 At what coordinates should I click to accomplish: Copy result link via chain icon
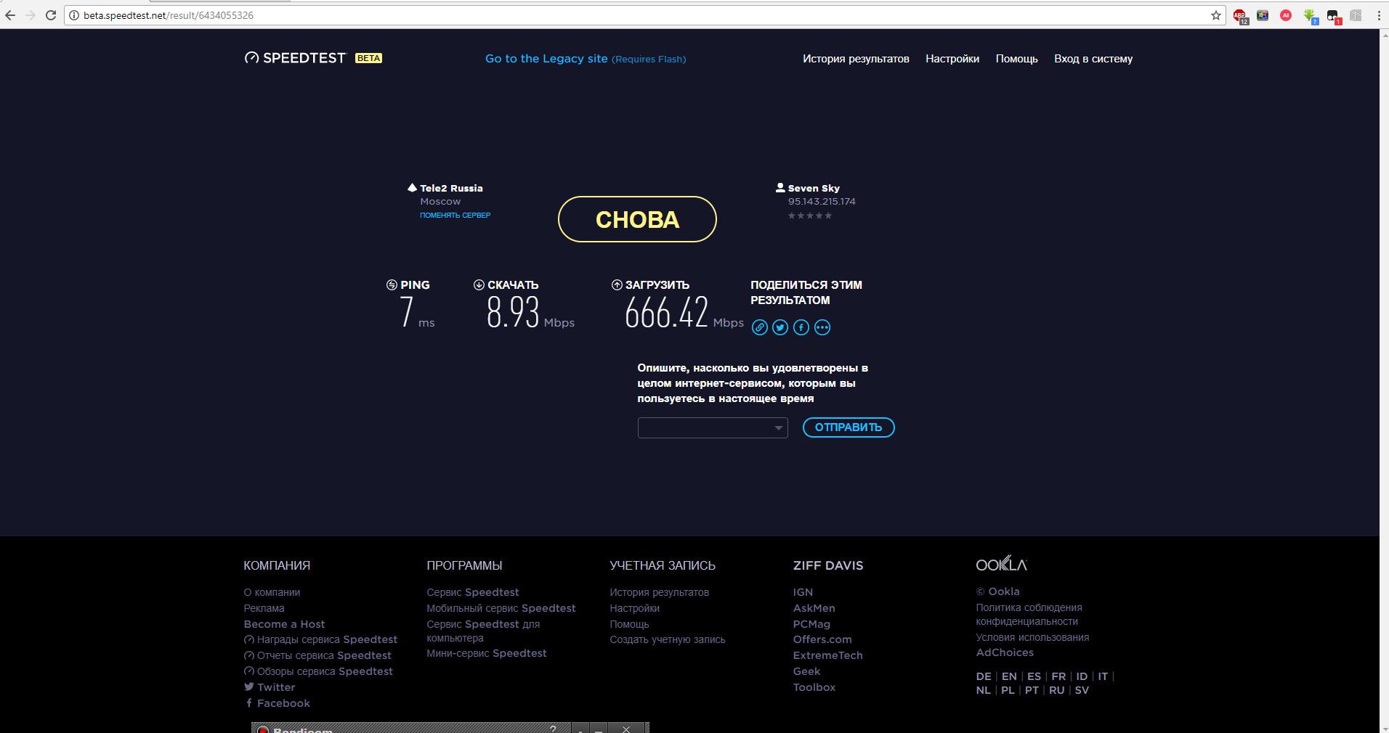click(x=759, y=327)
